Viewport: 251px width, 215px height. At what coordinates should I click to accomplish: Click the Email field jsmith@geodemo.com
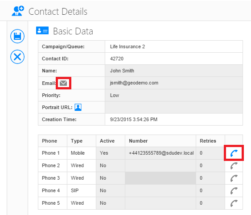[174, 83]
